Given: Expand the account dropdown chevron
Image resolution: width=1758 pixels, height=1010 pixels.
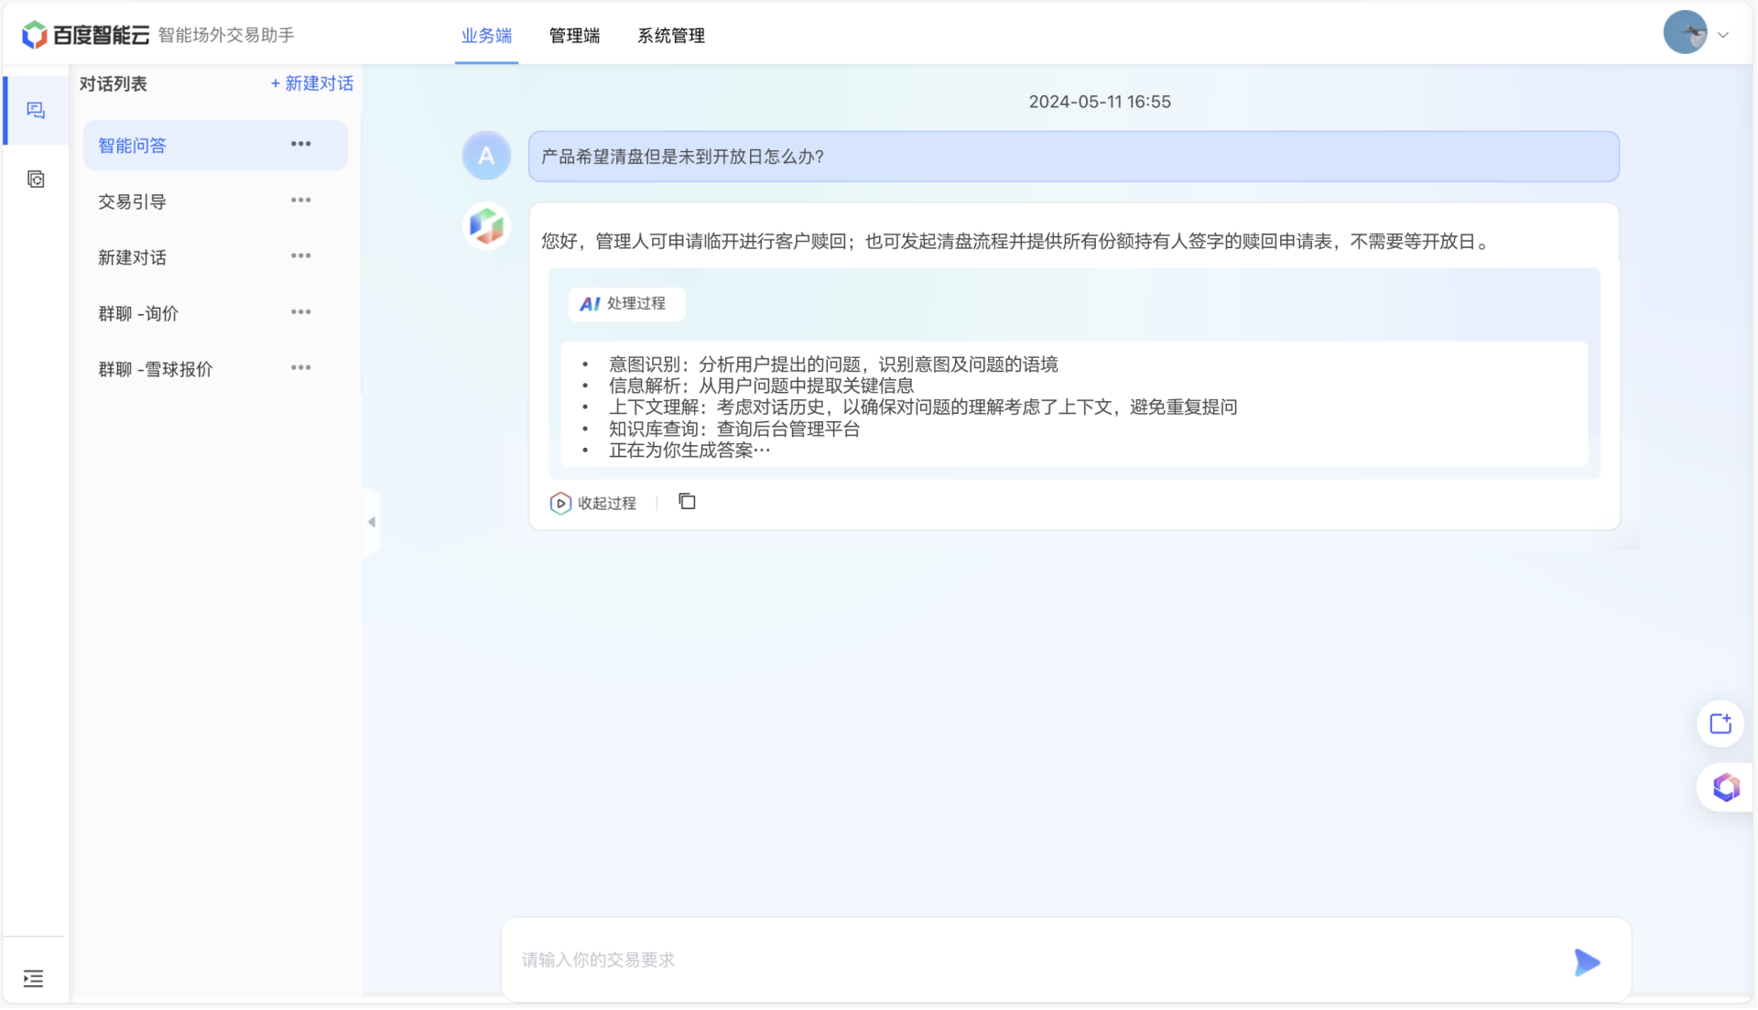Looking at the screenshot, I should [1723, 36].
